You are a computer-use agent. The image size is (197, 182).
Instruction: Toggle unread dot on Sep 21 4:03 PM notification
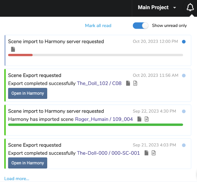[x=184, y=145]
